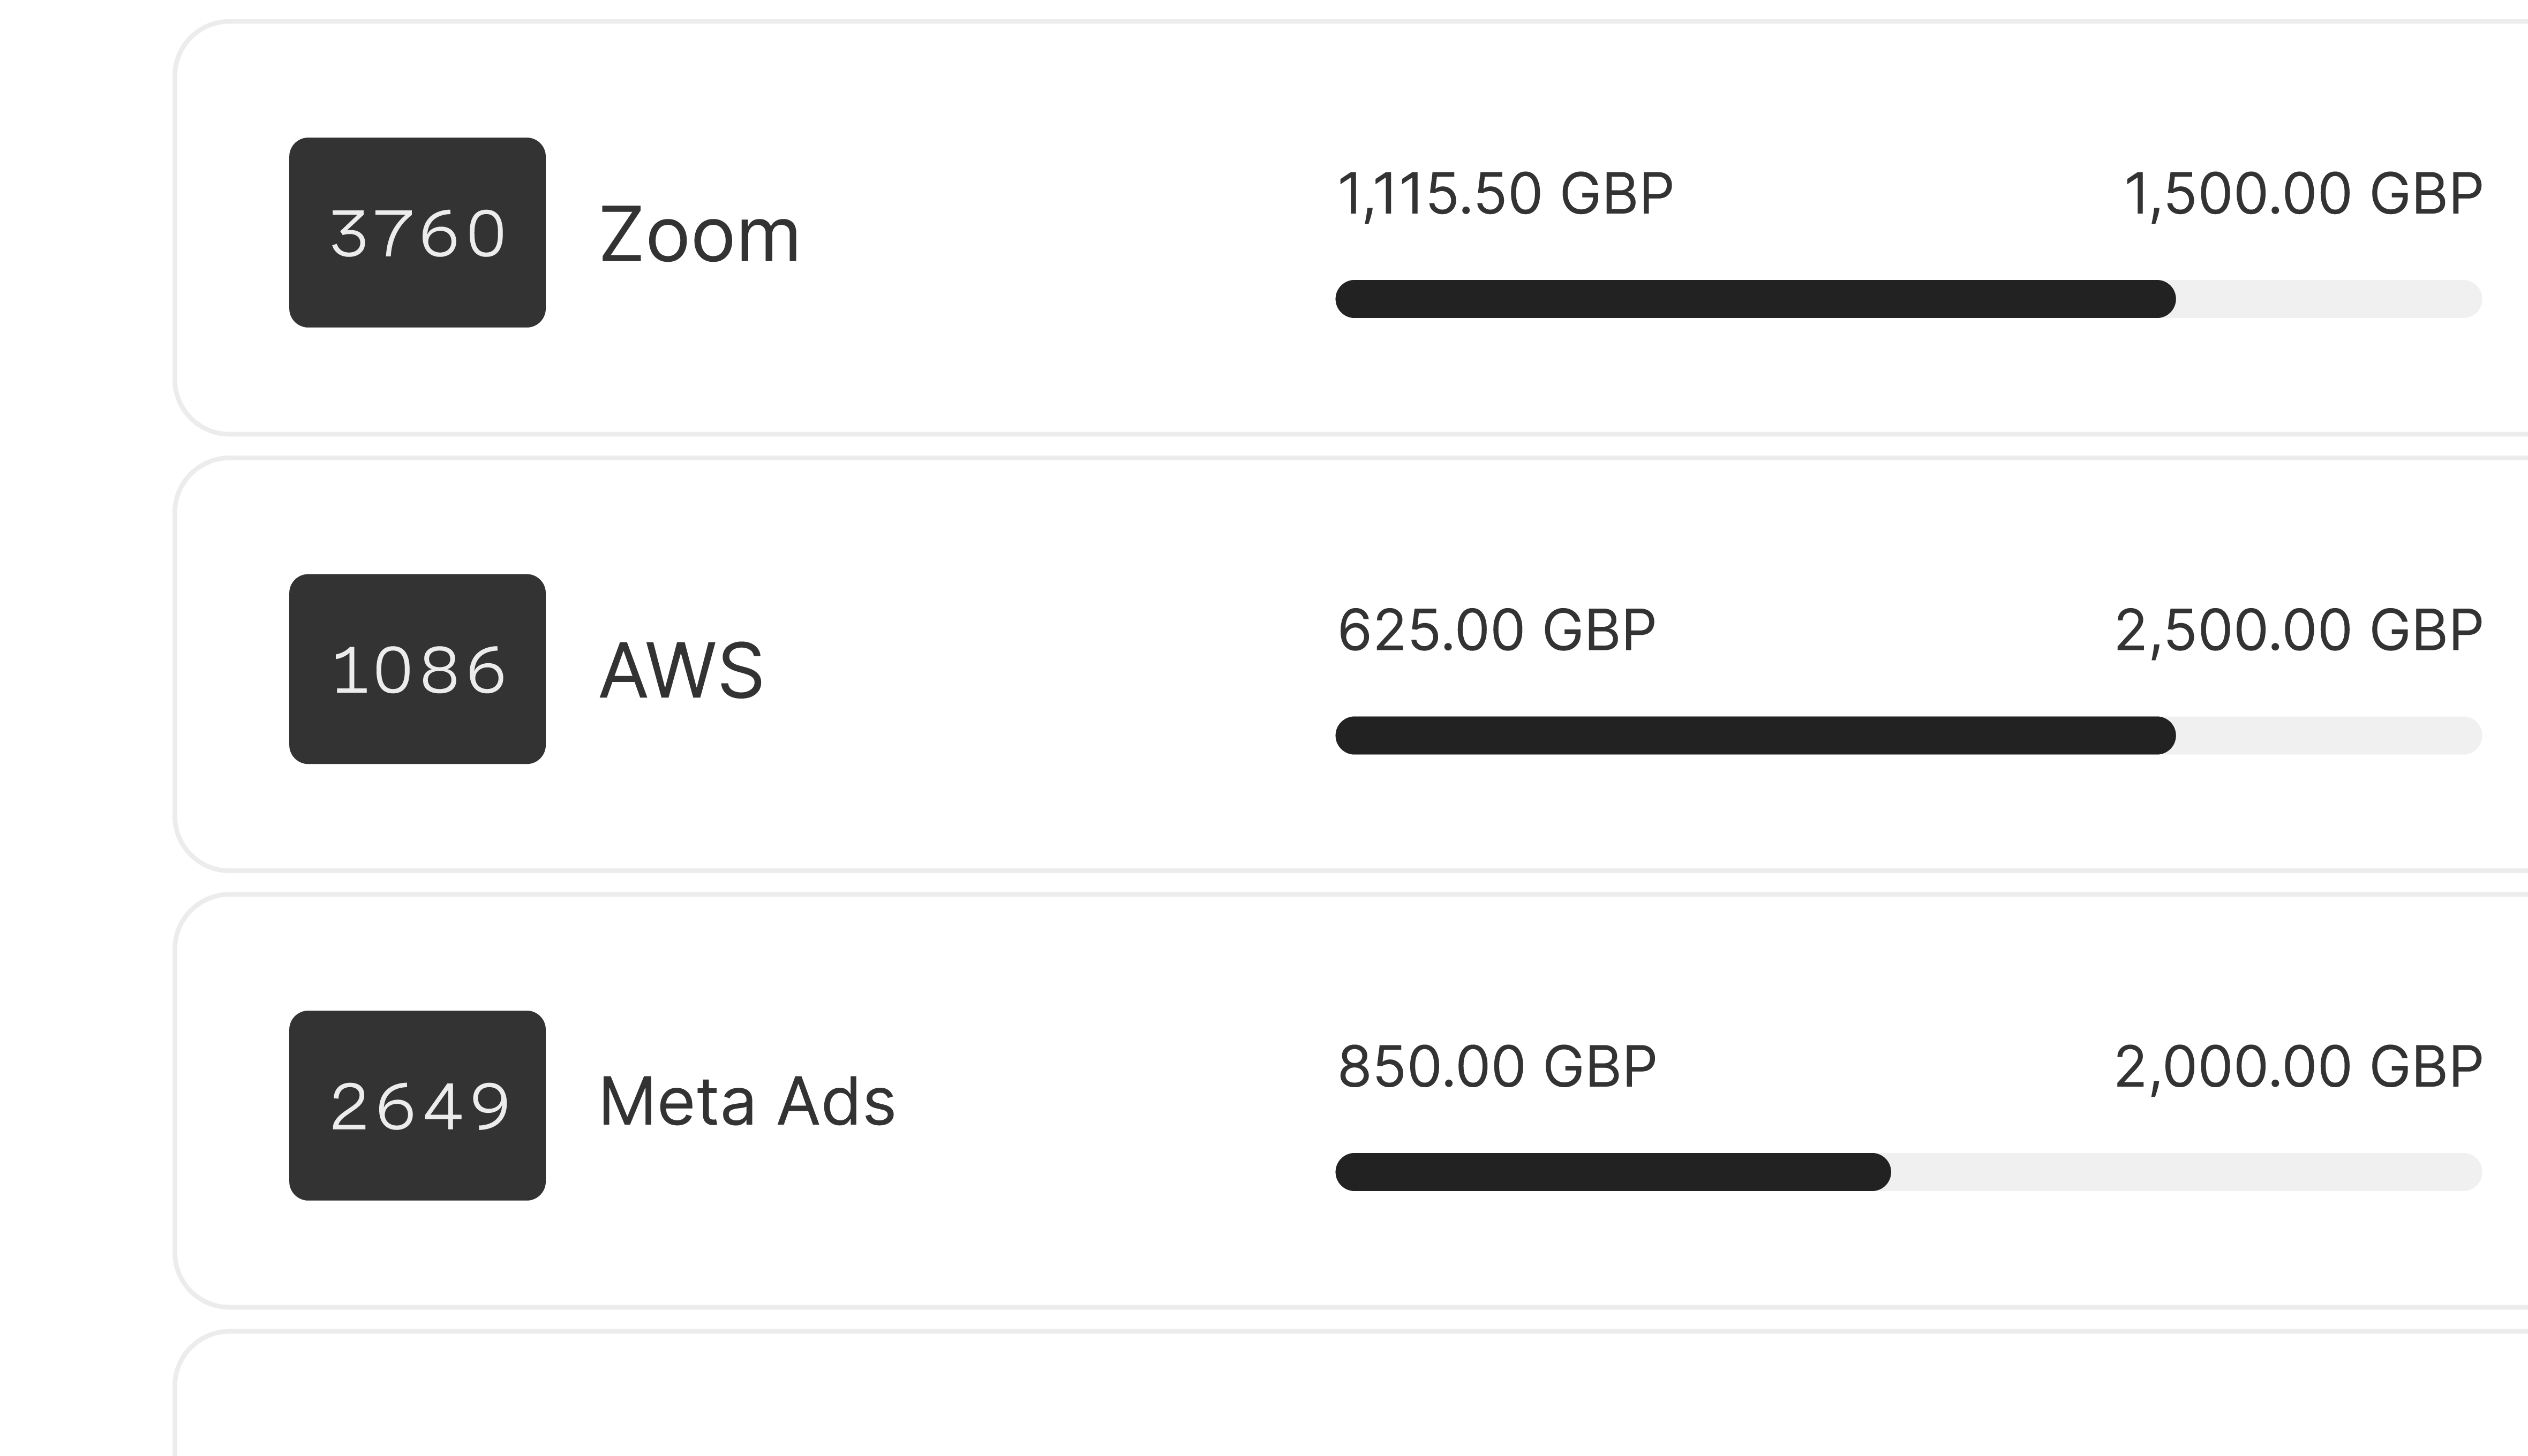Open the AWS card name
This screenshot has width=2528, height=1456.
[681, 670]
